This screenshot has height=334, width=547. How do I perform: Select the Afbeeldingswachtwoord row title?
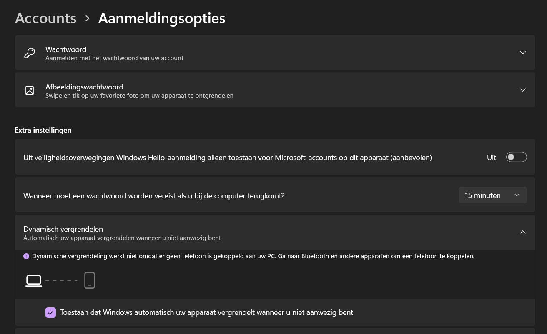click(84, 87)
